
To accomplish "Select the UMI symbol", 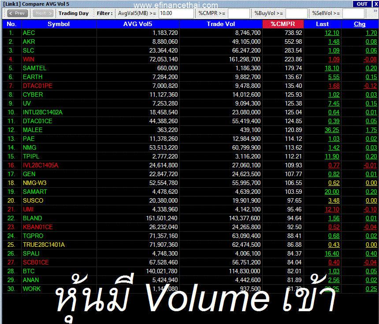I will click(28, 210).
